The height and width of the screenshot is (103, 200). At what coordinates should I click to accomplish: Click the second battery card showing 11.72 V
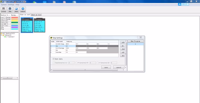[39, 25]
